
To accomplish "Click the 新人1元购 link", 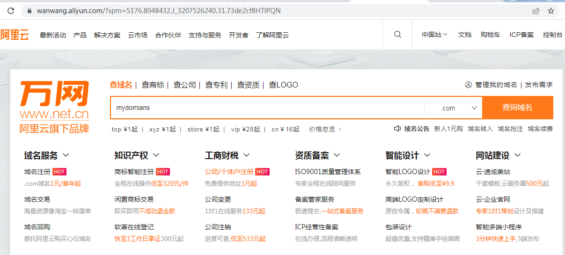I will click(448, 129).
